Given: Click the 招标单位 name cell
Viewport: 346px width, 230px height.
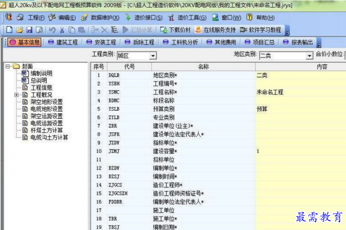Looking at the screenshot, I should pyautogui.click(x=203, y=160).
